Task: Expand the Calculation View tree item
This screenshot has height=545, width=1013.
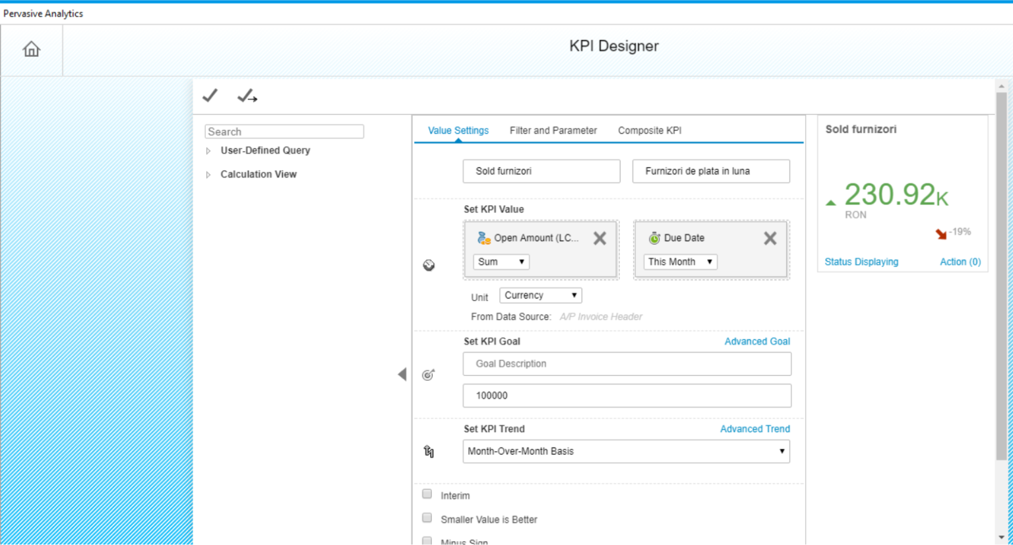Action: tap(259, 174)
